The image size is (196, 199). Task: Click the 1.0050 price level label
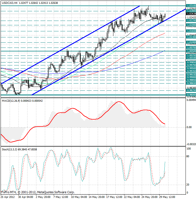[x=191, y=51]
